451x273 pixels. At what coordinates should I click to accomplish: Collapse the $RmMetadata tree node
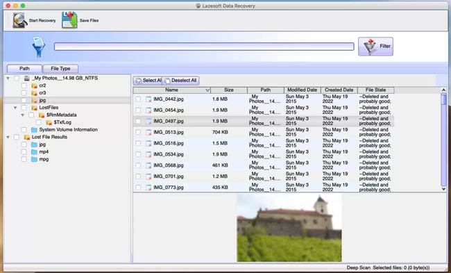[x=23, y=115]
